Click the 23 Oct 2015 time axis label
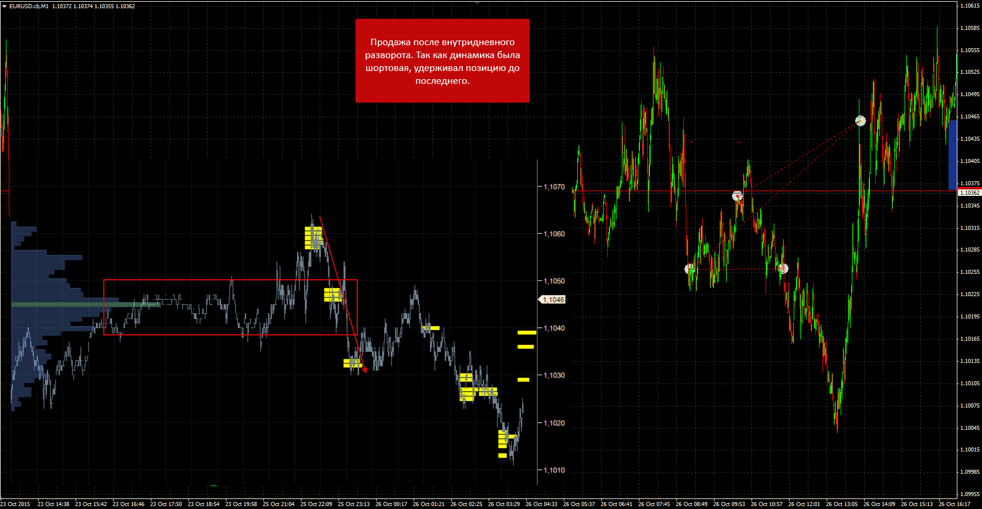This screenshot has width=982, height=509. click(x=15, y=504)
